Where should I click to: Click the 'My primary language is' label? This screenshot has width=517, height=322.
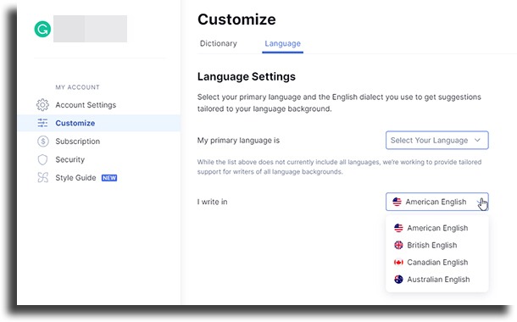[238, 141]
